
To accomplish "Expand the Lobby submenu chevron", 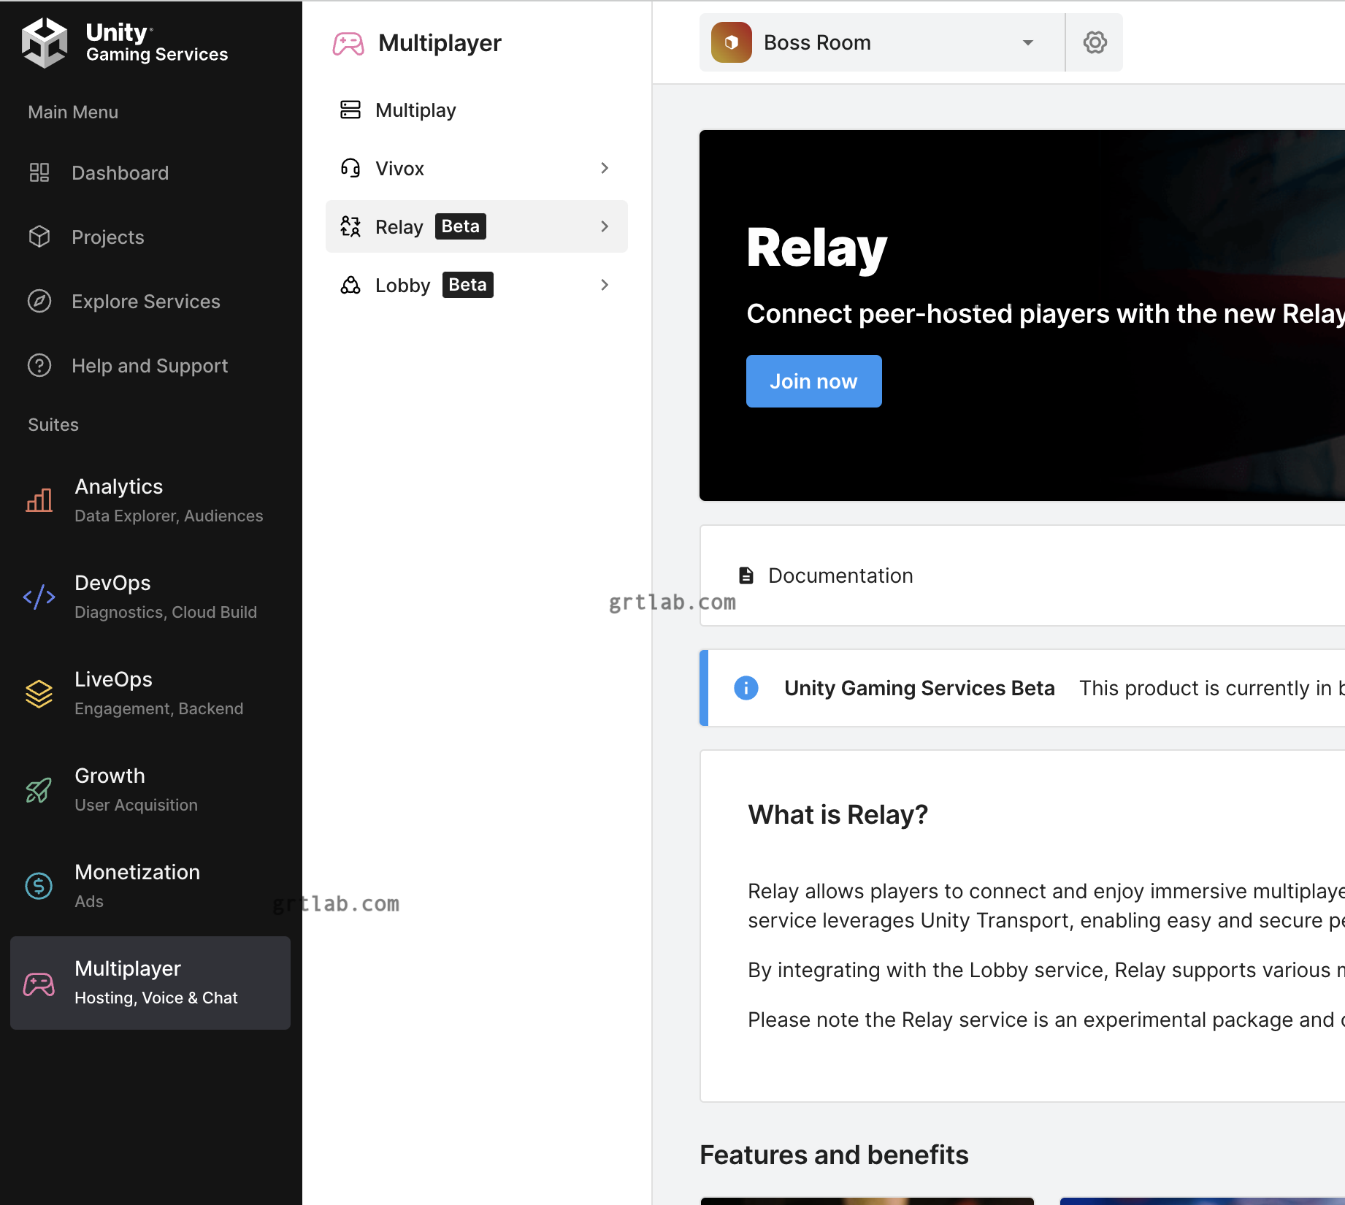I will click(605, 285).
